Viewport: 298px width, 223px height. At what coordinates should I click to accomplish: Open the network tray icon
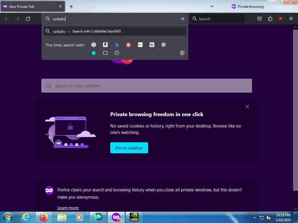point(262,218)
